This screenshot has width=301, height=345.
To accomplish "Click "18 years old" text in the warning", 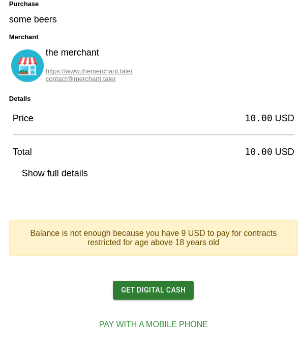I will (x=197, y=242).
